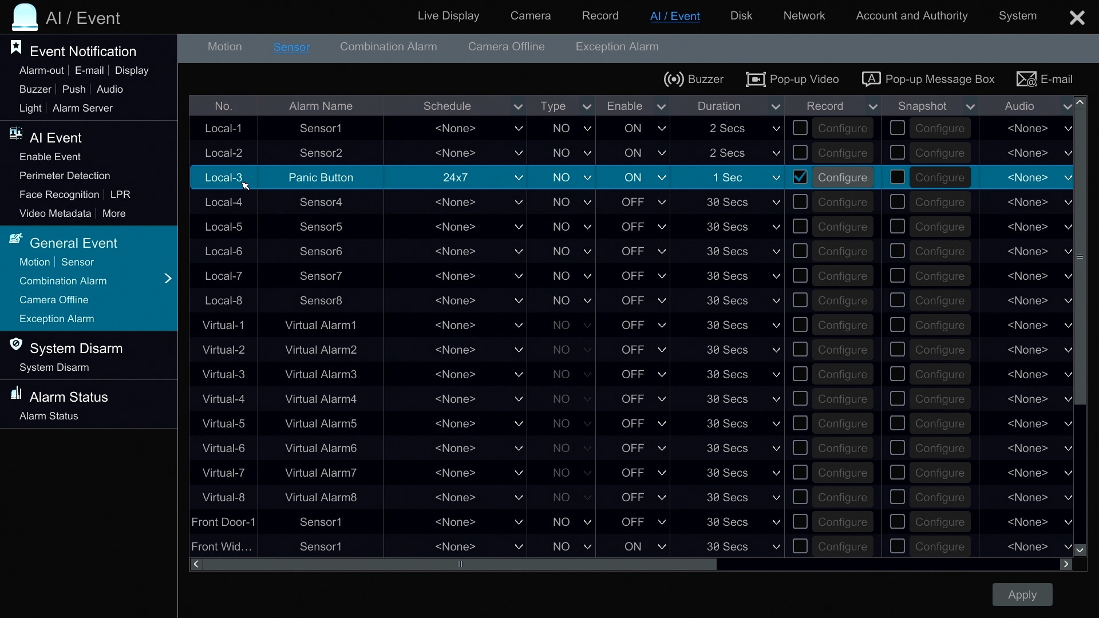1099x618 pixels.
Task: Expand Duration dropdown for Sensor1 Local-1
Action: (776, 128)
